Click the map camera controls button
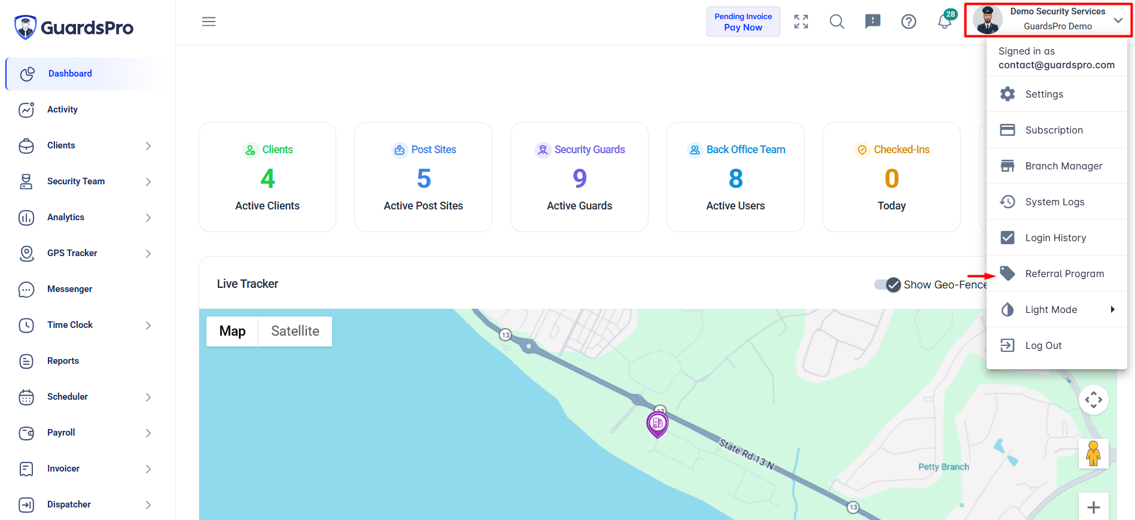 [x=1094, y=400]
